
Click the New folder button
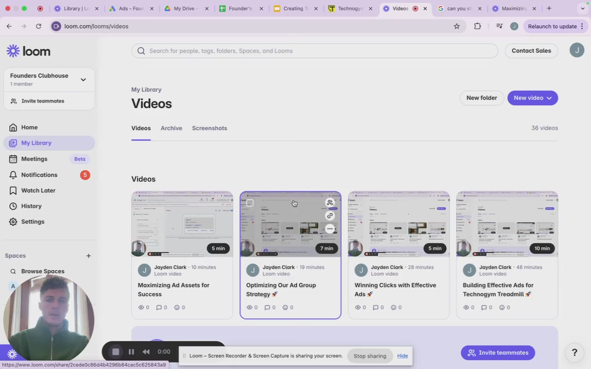tap(481, 98)
